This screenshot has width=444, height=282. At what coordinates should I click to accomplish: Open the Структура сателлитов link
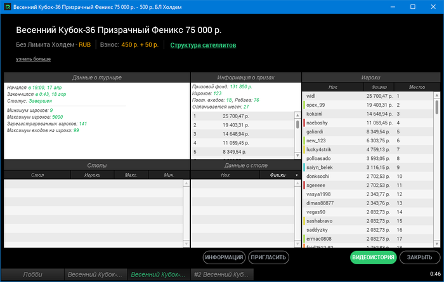point(203,45)
